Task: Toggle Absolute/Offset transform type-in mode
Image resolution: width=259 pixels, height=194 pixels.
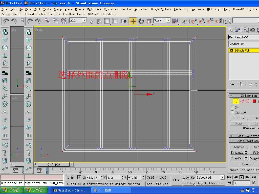Action: pyautogui.click(x=79, y=177)
